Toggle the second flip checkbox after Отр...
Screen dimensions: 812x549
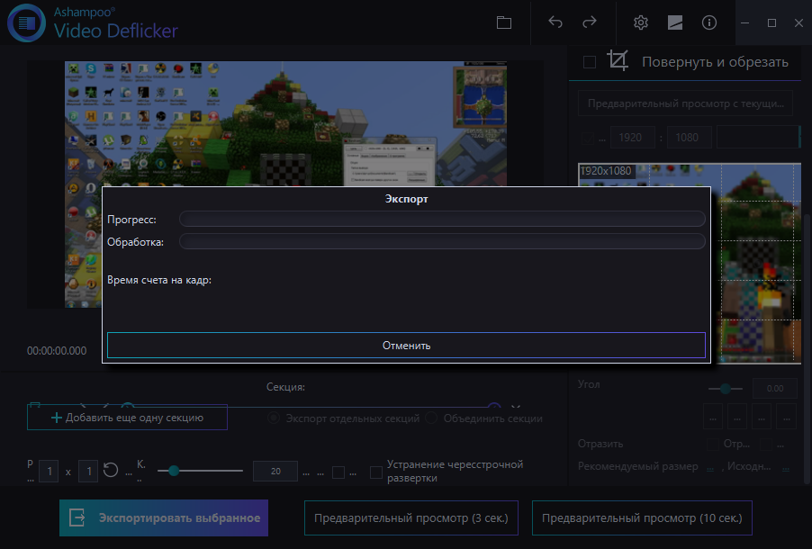coord(766,445)
